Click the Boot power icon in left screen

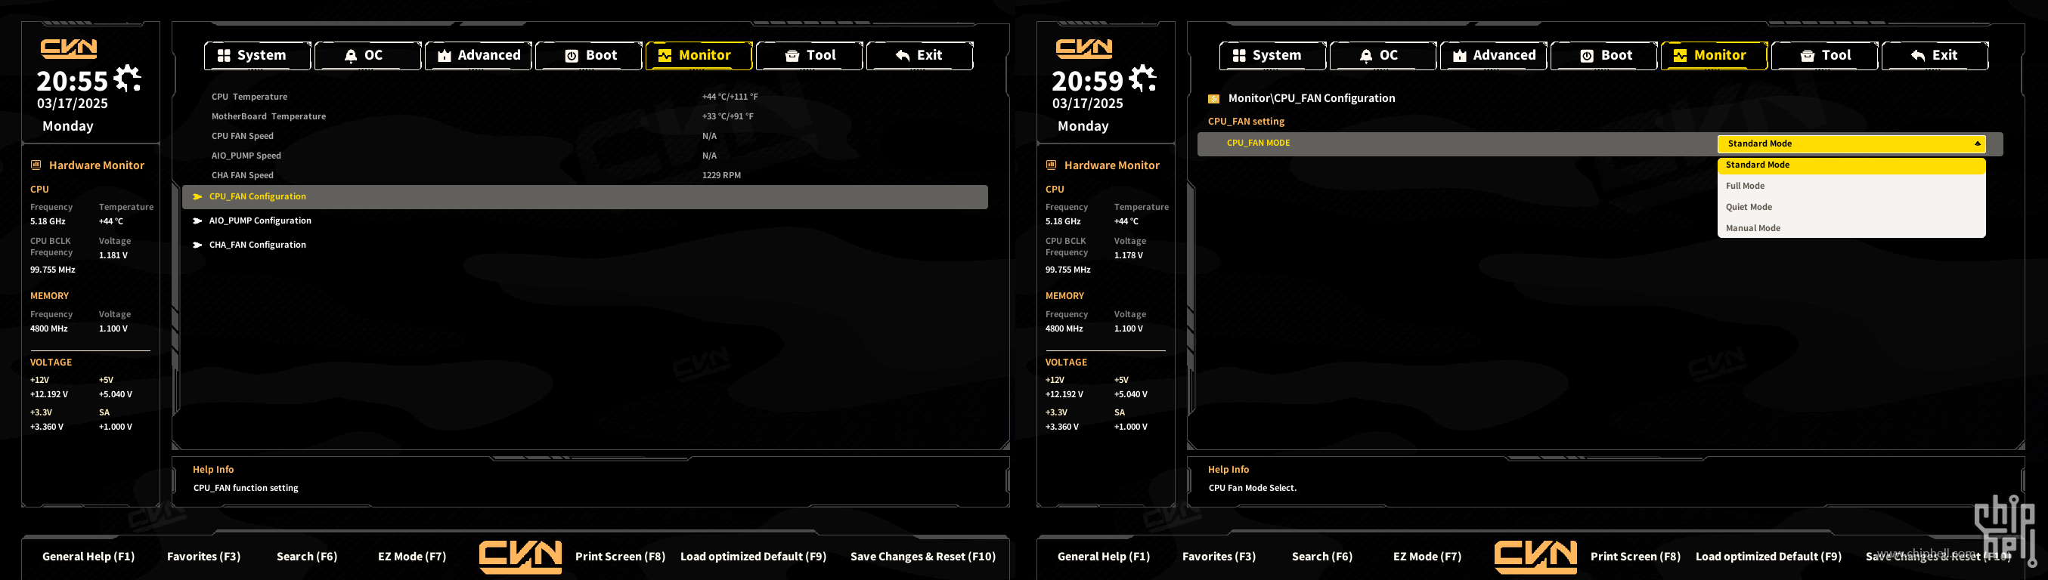pos(572,56)
